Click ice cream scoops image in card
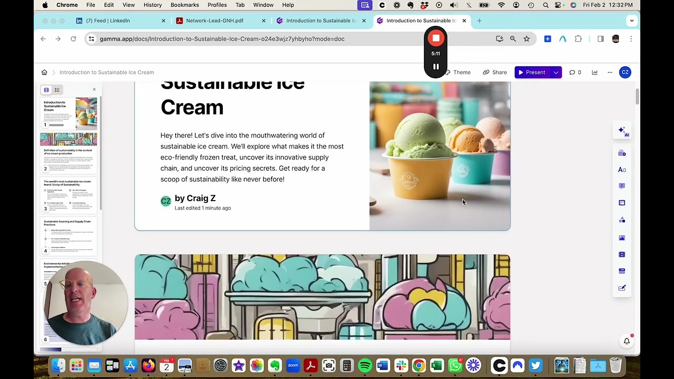Screen dimensions: 674x379 coord(440,156)
